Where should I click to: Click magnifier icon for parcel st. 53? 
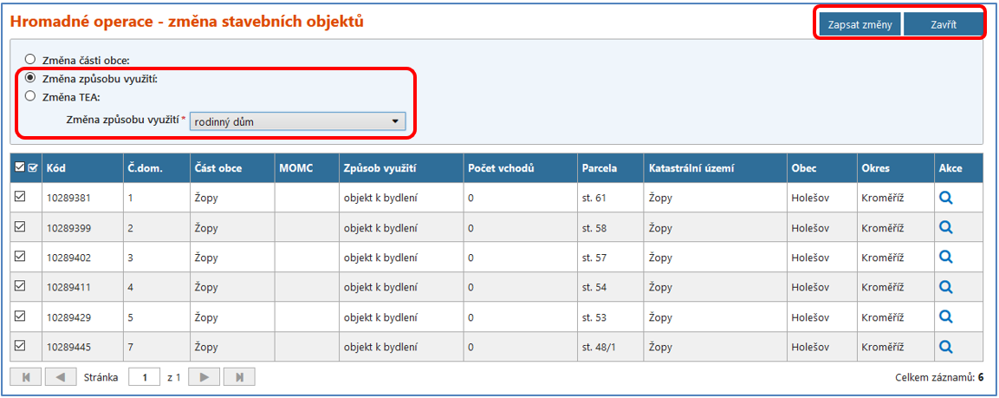pos(946,316)
